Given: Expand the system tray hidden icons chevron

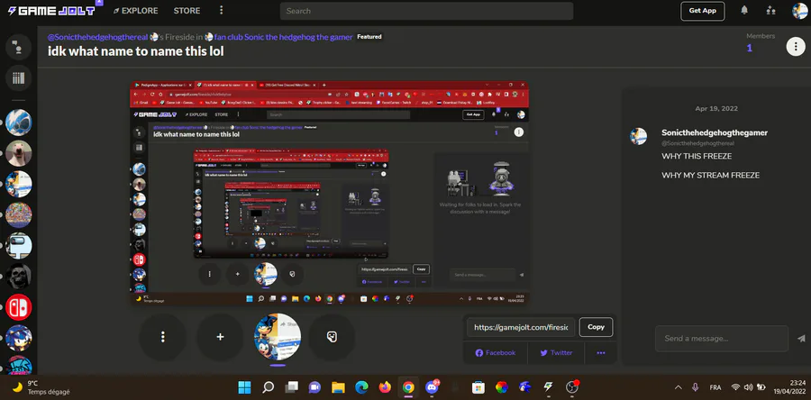Looking at the screenshot, I should click(x=679, y=387).
